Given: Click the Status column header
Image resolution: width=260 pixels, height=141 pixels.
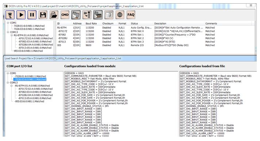Looking at the screenshot, I should (134, 24).
